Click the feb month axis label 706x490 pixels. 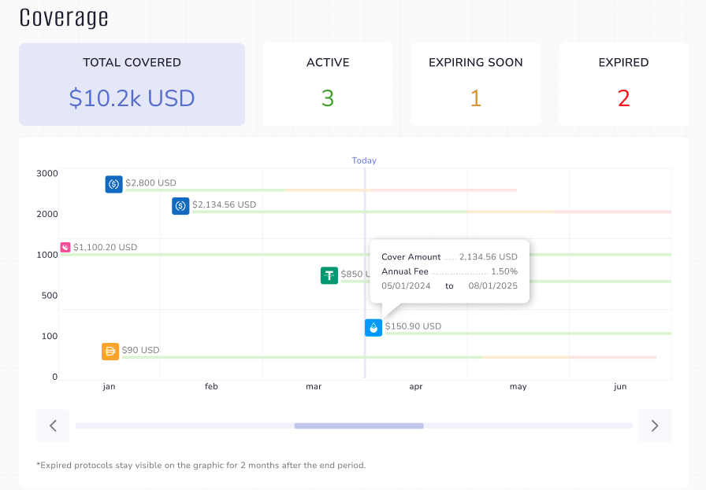coord(211,387)
